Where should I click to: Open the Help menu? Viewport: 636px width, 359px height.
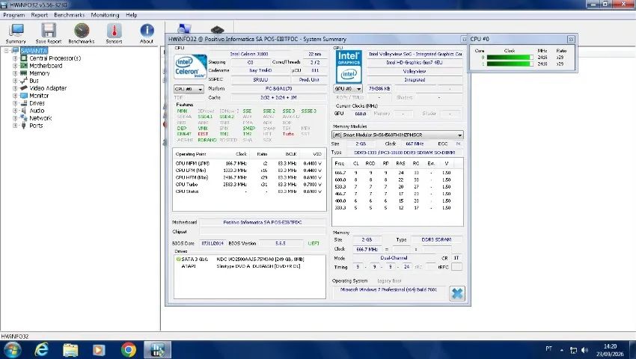(x=132, y=15)
